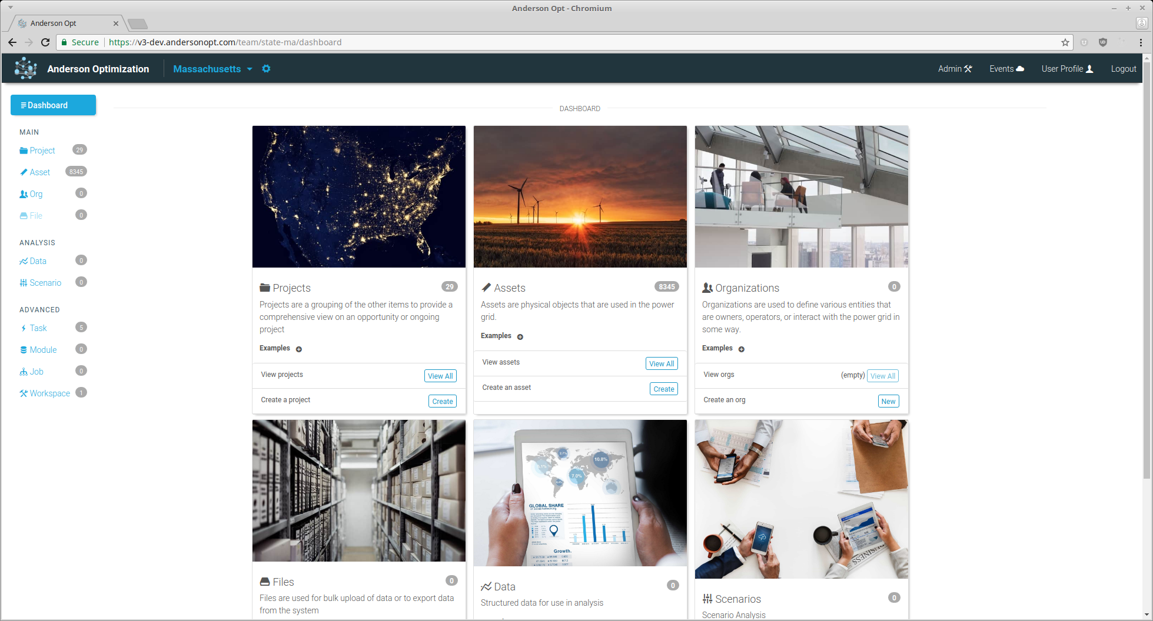Bookmark this page with the star icon
The height and width of the screenshot is (621, 1153).
(x=1065, y=42)
